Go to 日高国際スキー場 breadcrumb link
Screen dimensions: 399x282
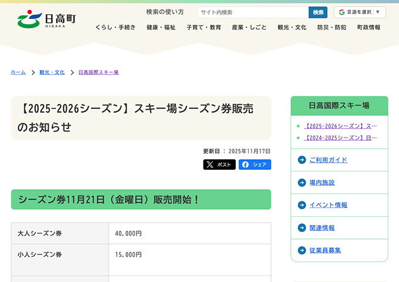(x=99, y=72)
